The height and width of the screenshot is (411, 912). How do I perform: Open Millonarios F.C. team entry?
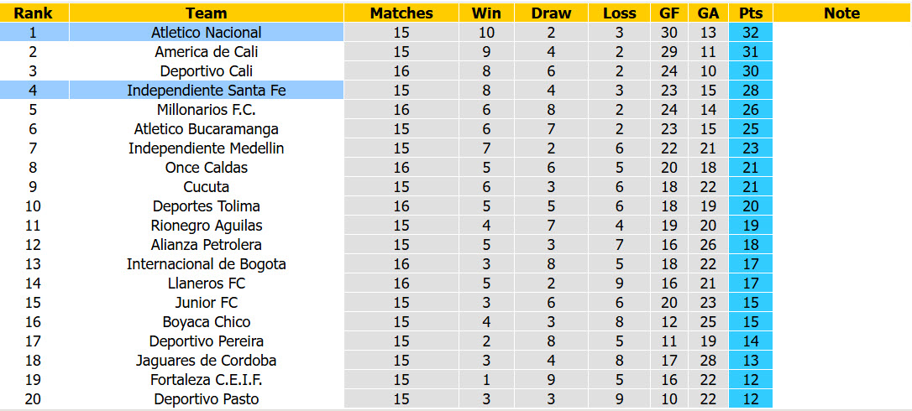(207, 109)
